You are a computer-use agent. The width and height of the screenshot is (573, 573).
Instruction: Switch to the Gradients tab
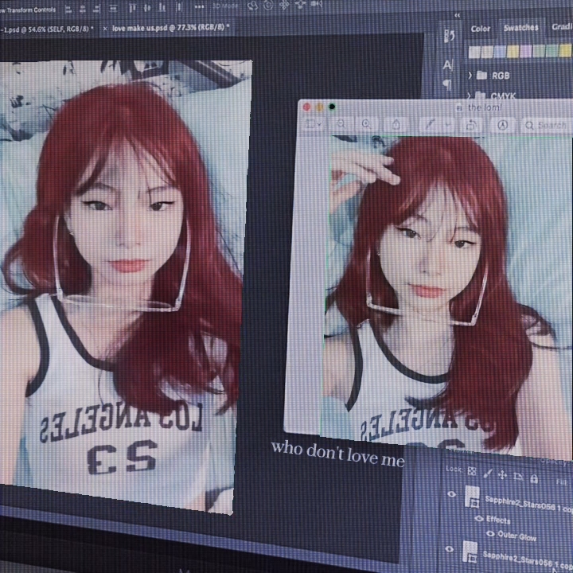click(562, 27)
